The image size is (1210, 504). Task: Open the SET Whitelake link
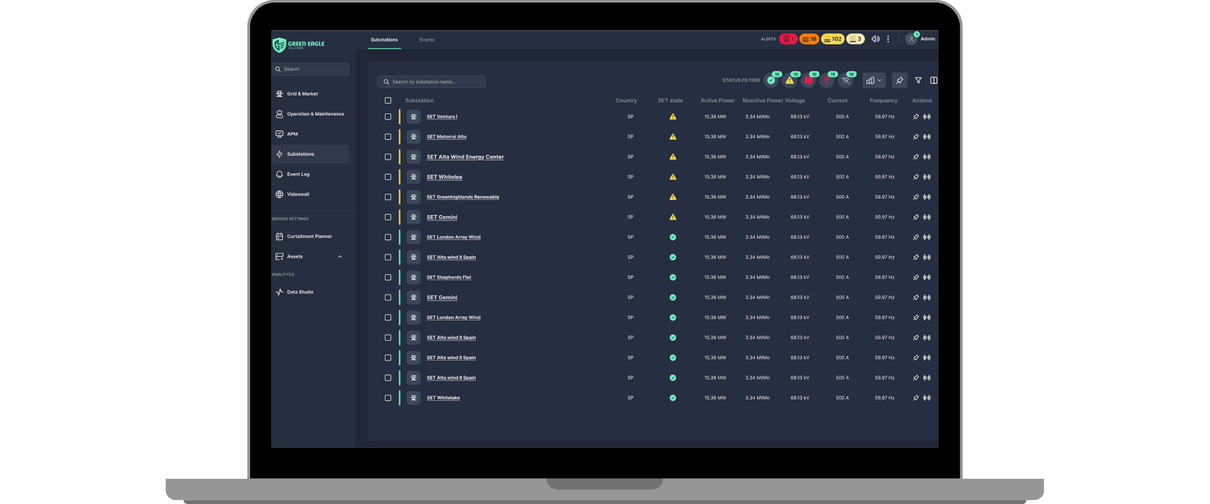pos(443,398)
